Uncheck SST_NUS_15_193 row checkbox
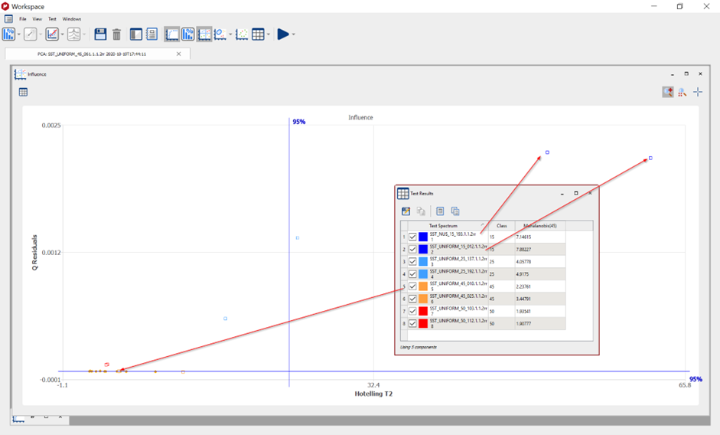This screenshot has width=720, height=435. [413, 237]
